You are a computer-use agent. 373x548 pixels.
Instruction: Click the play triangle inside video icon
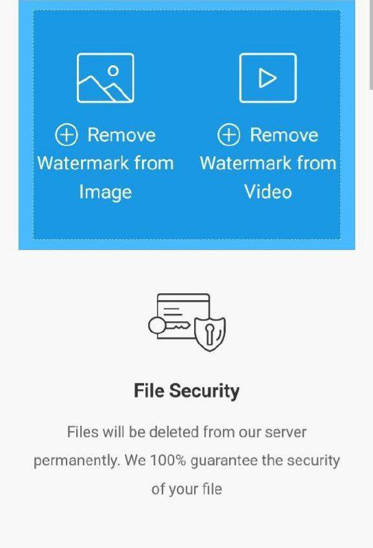267,78
